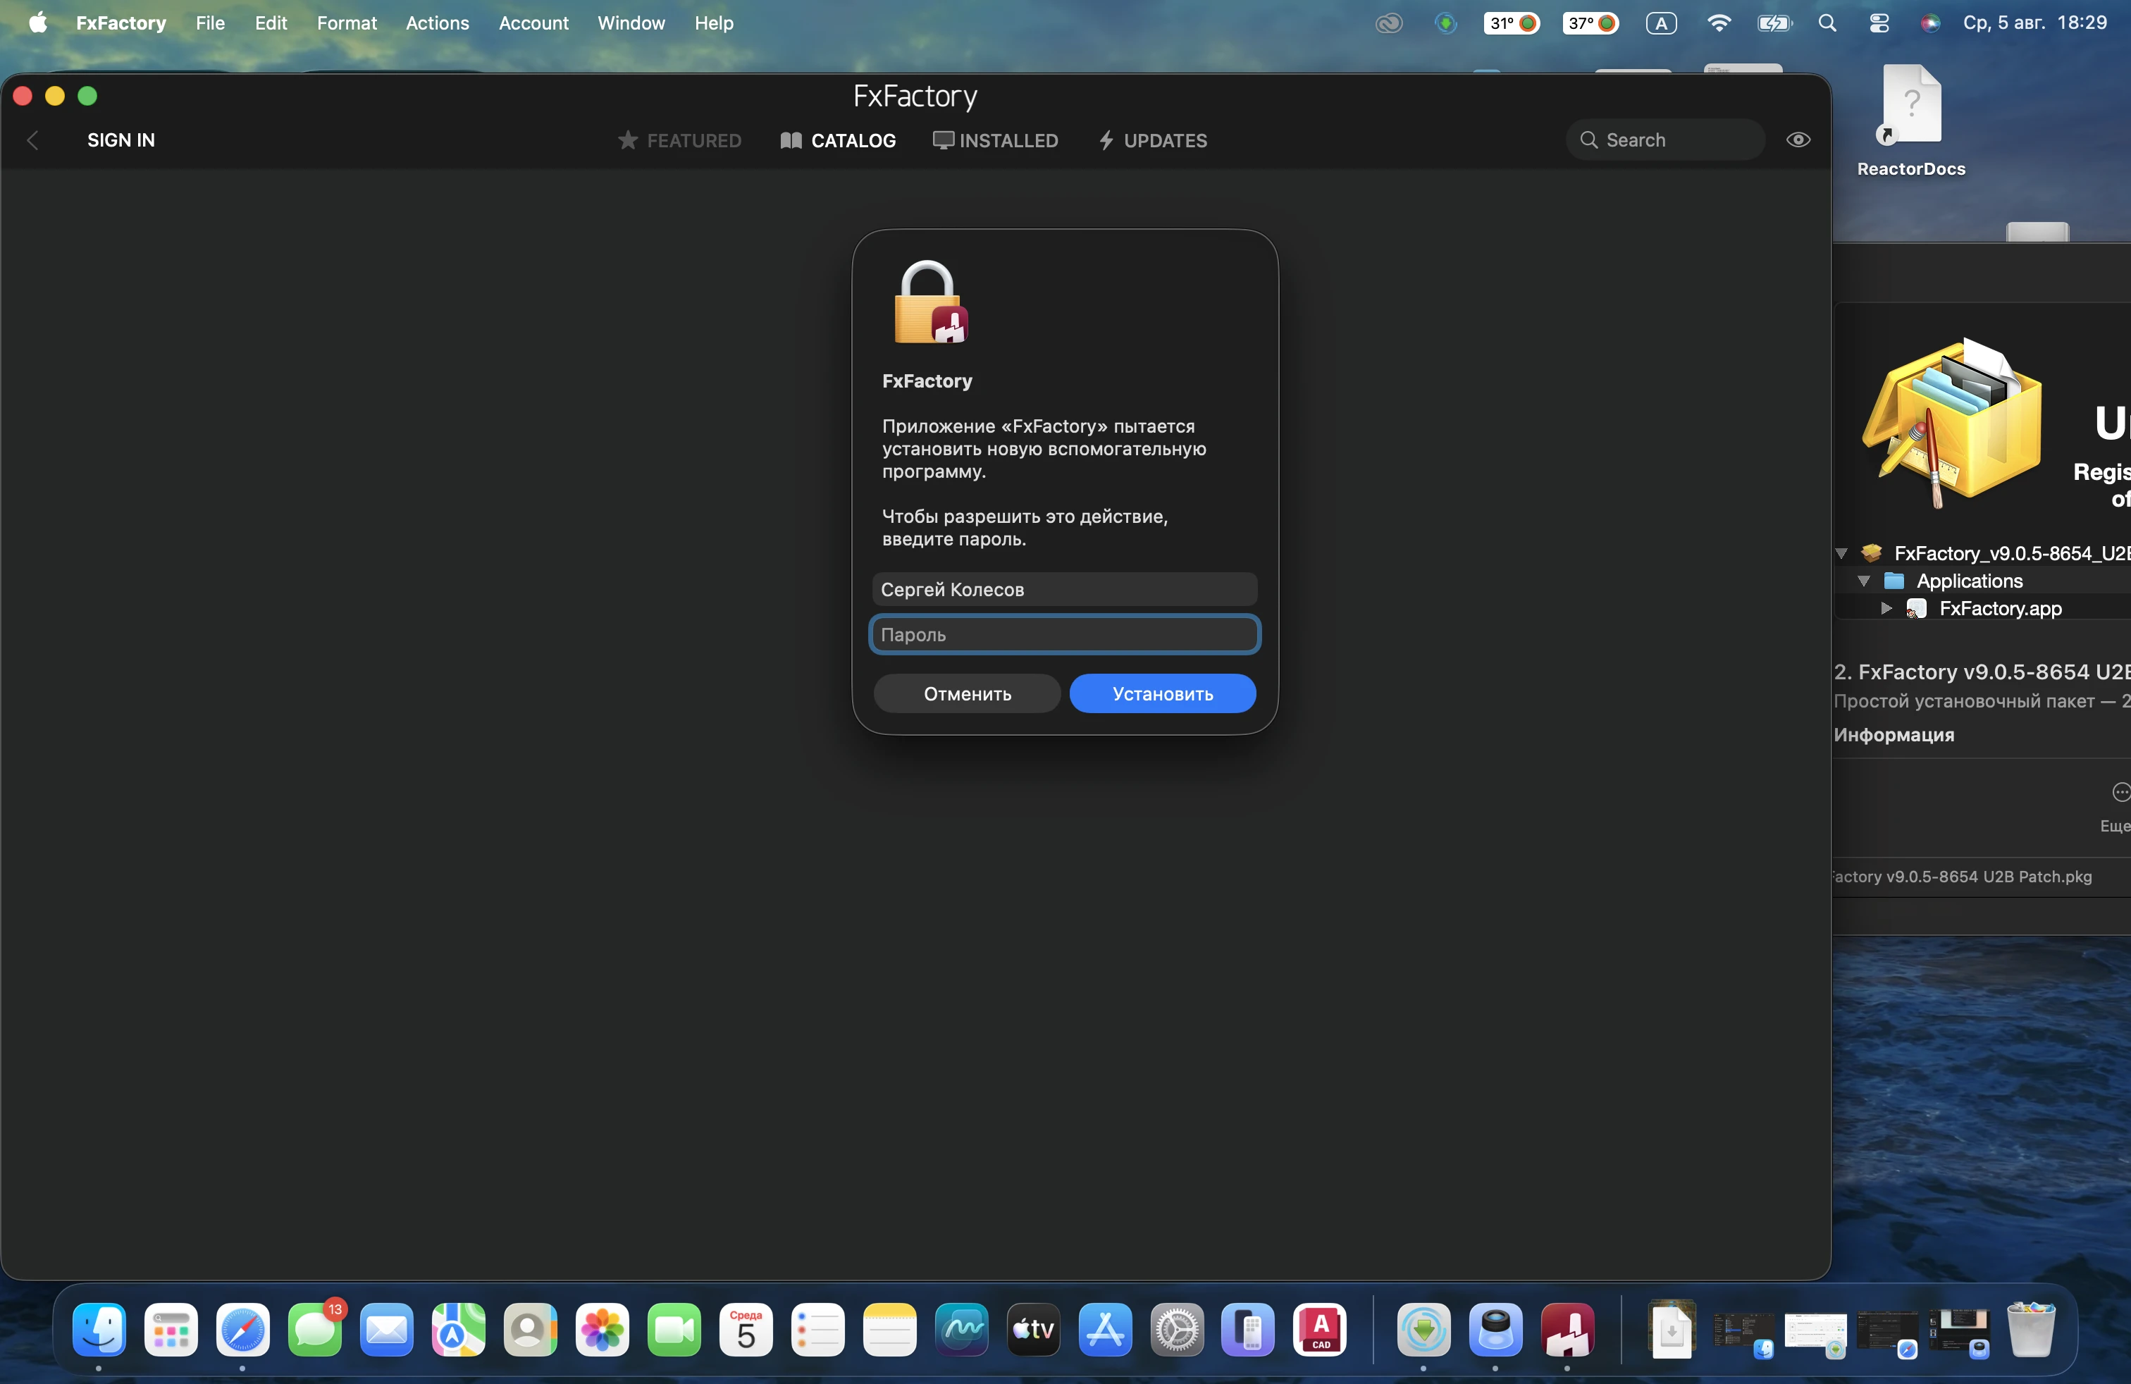The width and height of the screenshot is (2131, 1384).
Task: Expand the FxFactory.app tree row
Action: [x=1886, y=609]
